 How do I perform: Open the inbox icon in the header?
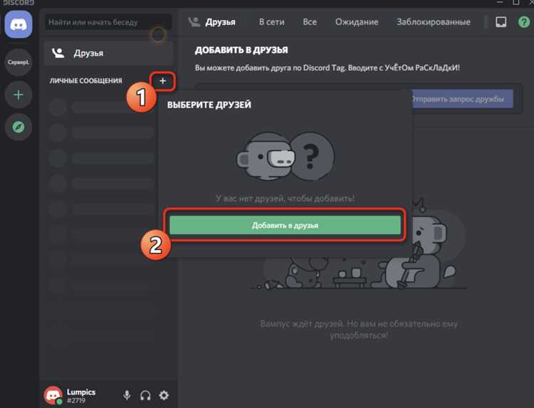pos(501,22)
